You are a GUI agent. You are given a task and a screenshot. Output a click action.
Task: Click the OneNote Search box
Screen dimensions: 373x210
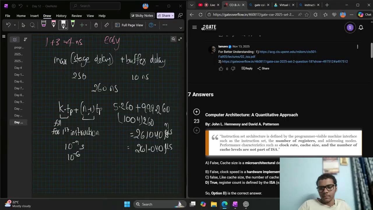(95, 6)
